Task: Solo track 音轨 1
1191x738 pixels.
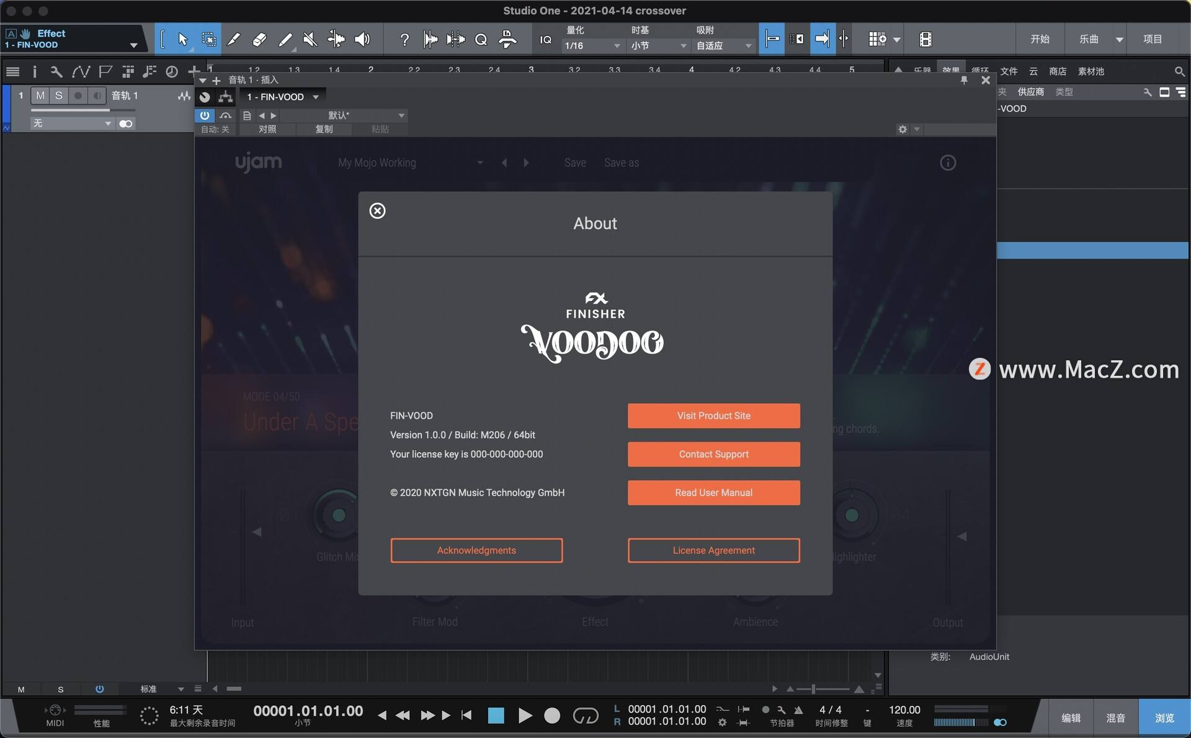Action: pos(58,96)
